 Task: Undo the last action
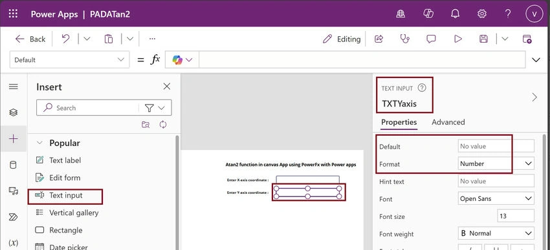[x=65, y=39]
